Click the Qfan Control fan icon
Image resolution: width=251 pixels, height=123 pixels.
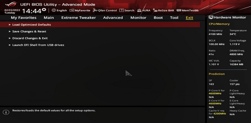coord(95,10)
